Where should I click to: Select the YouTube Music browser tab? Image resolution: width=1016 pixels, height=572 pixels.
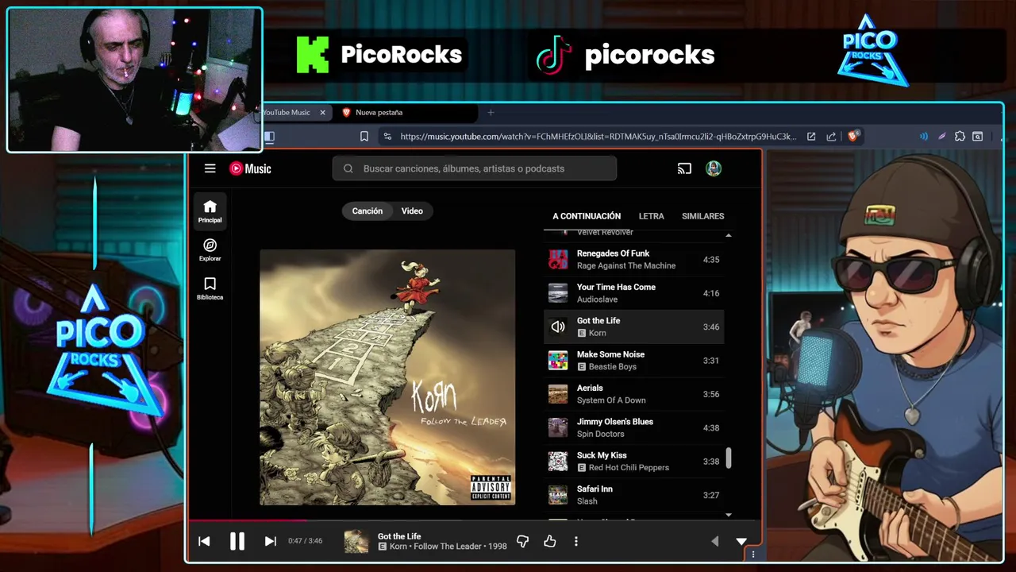(287, 113)
